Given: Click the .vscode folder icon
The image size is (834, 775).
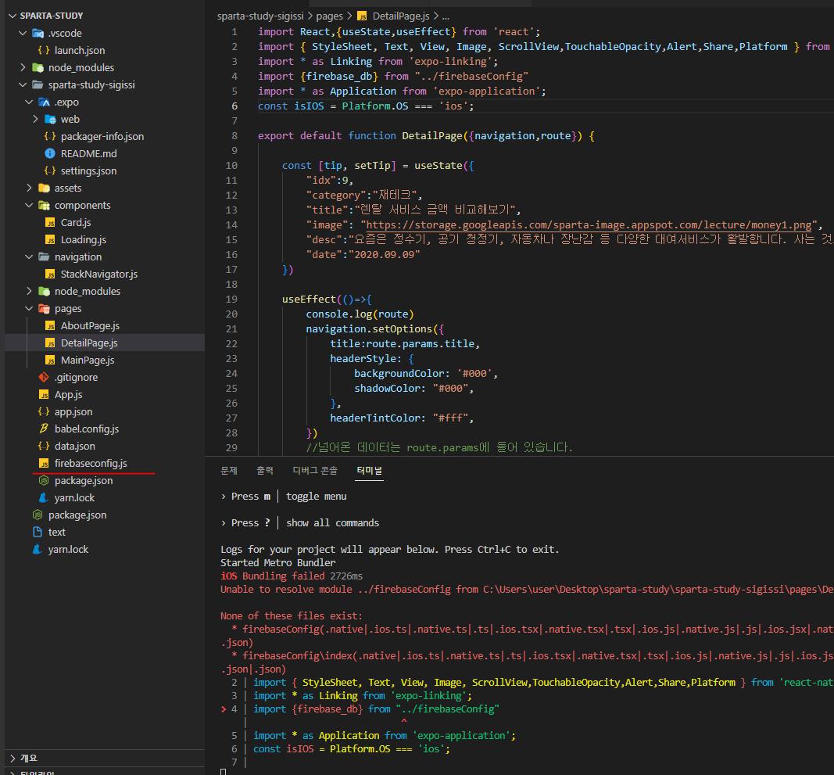Looking at the screenshot, I should click(38, 33).
